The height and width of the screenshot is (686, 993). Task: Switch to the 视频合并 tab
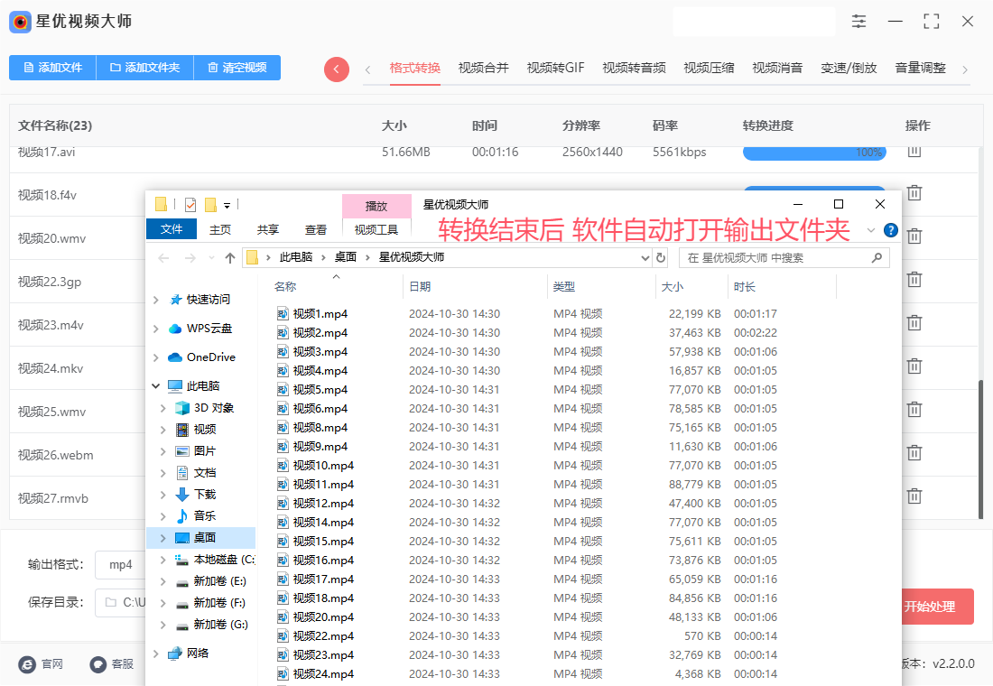483,68
